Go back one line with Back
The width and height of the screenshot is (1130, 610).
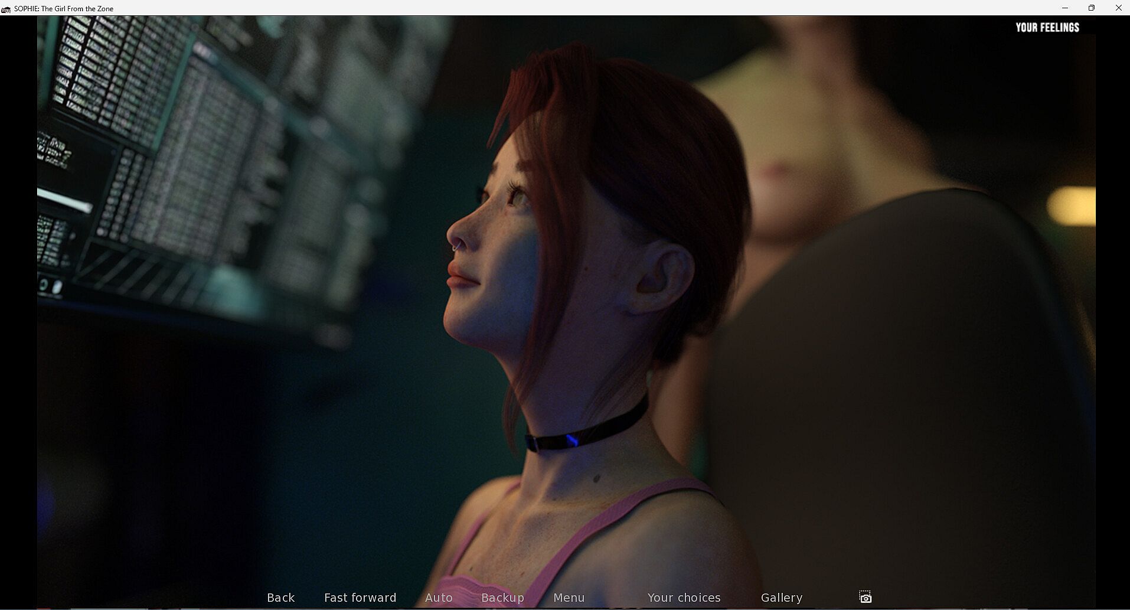[280, 598]
